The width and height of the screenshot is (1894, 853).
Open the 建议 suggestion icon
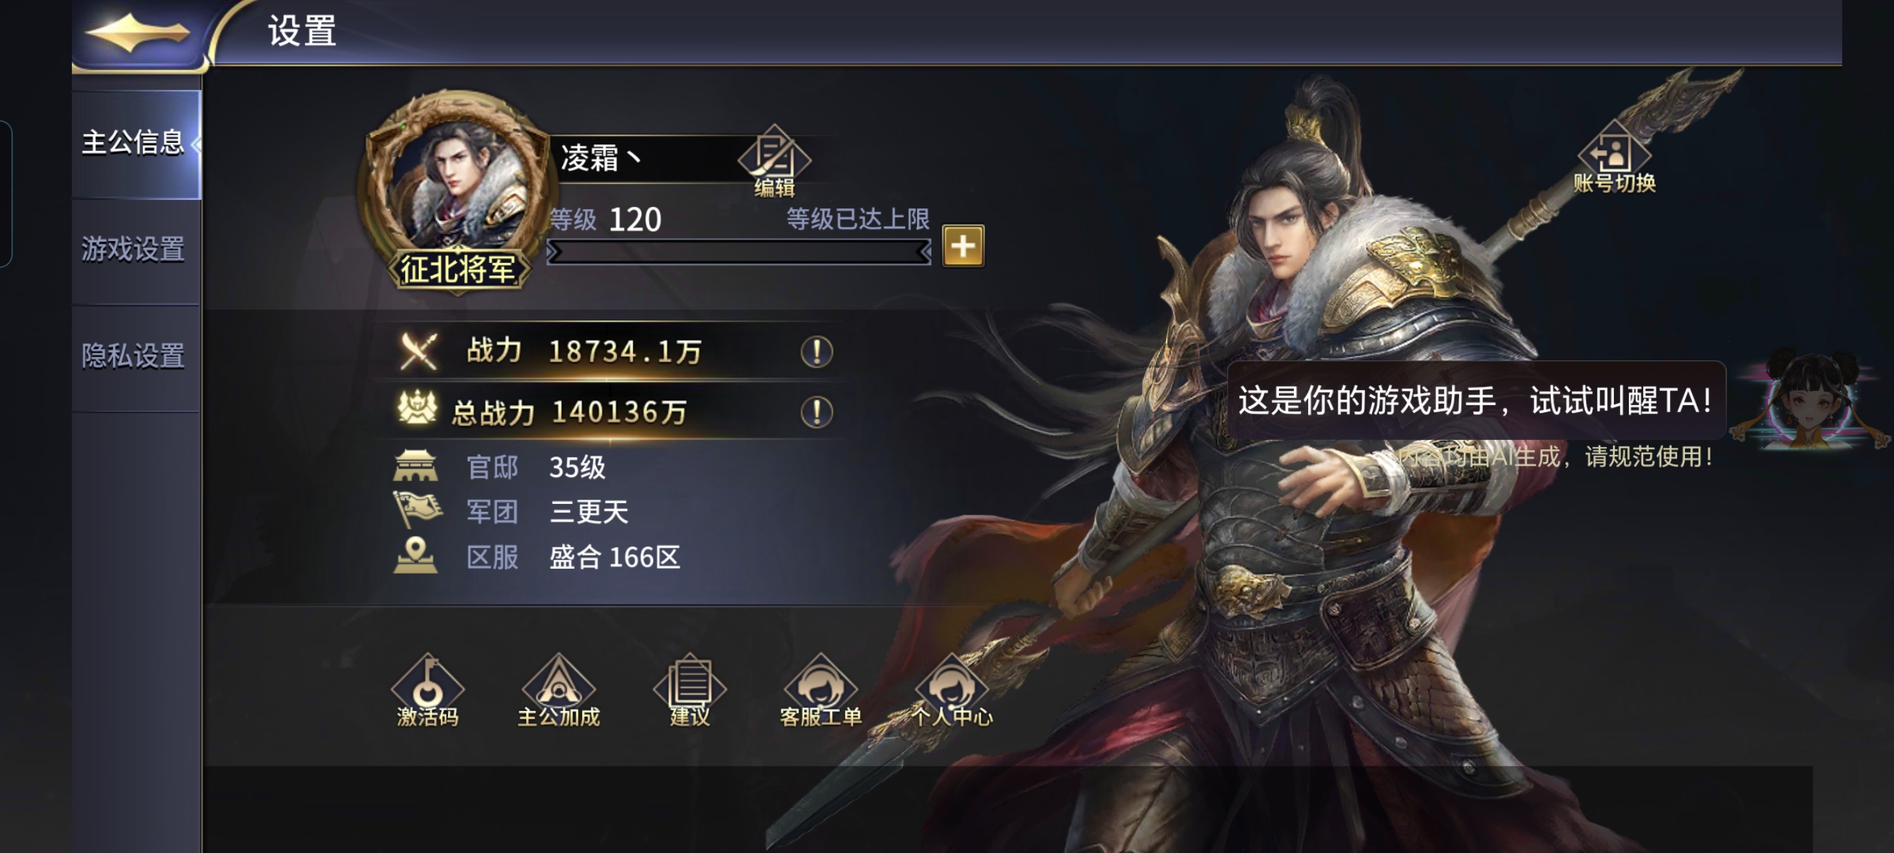(x=690, y=691)
